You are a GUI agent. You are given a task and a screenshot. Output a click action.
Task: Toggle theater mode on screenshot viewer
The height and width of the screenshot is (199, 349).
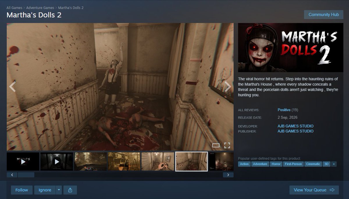(216, 145)
